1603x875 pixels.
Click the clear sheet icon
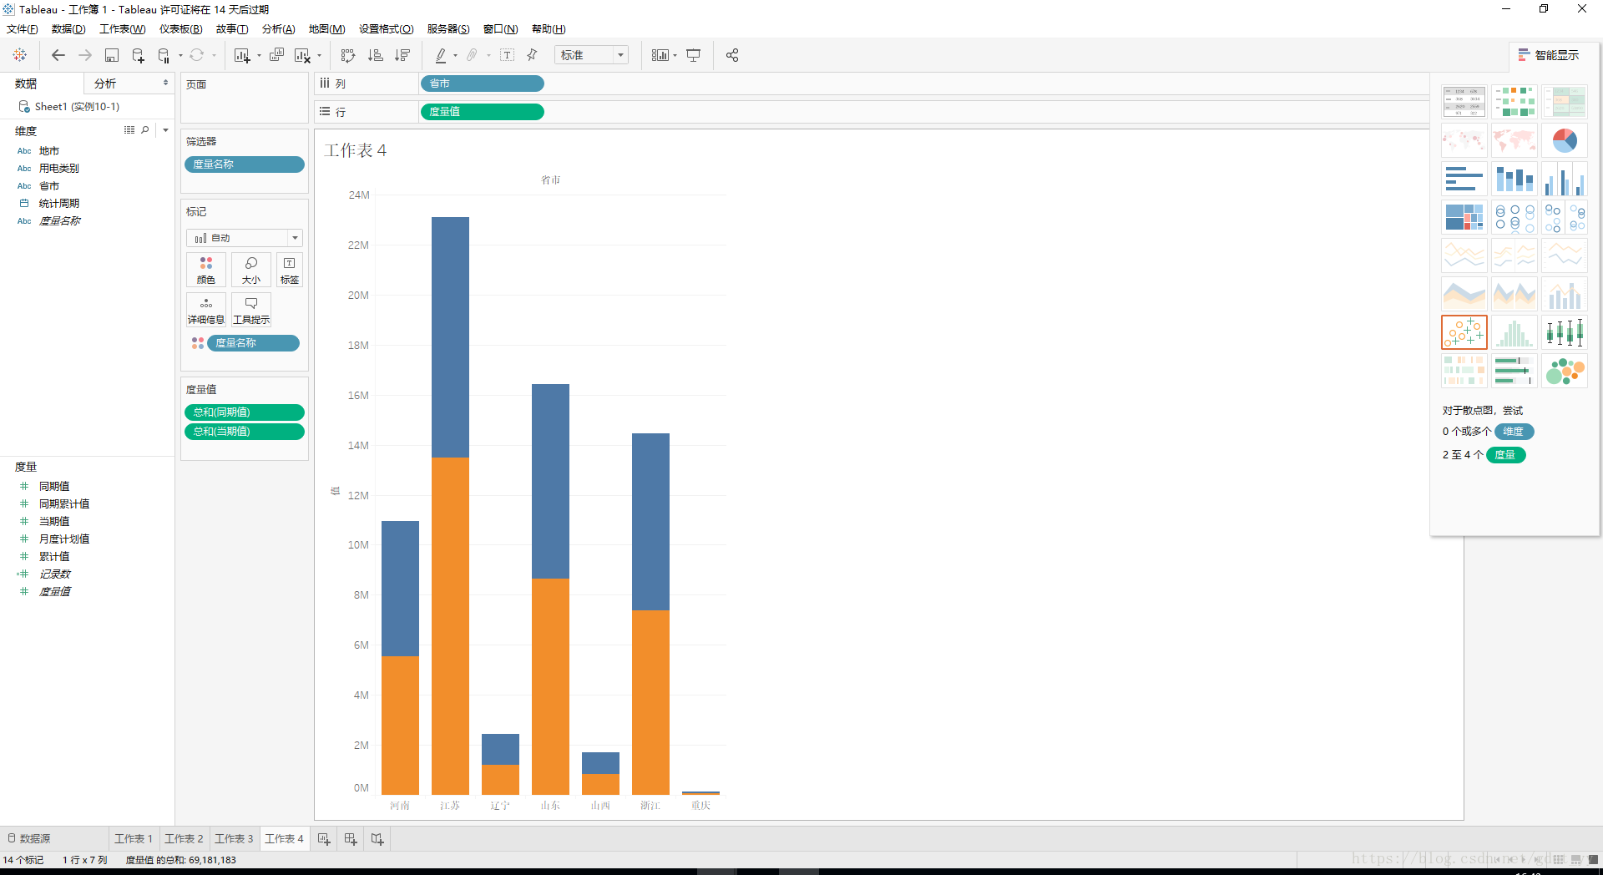[x=302, y=55]
